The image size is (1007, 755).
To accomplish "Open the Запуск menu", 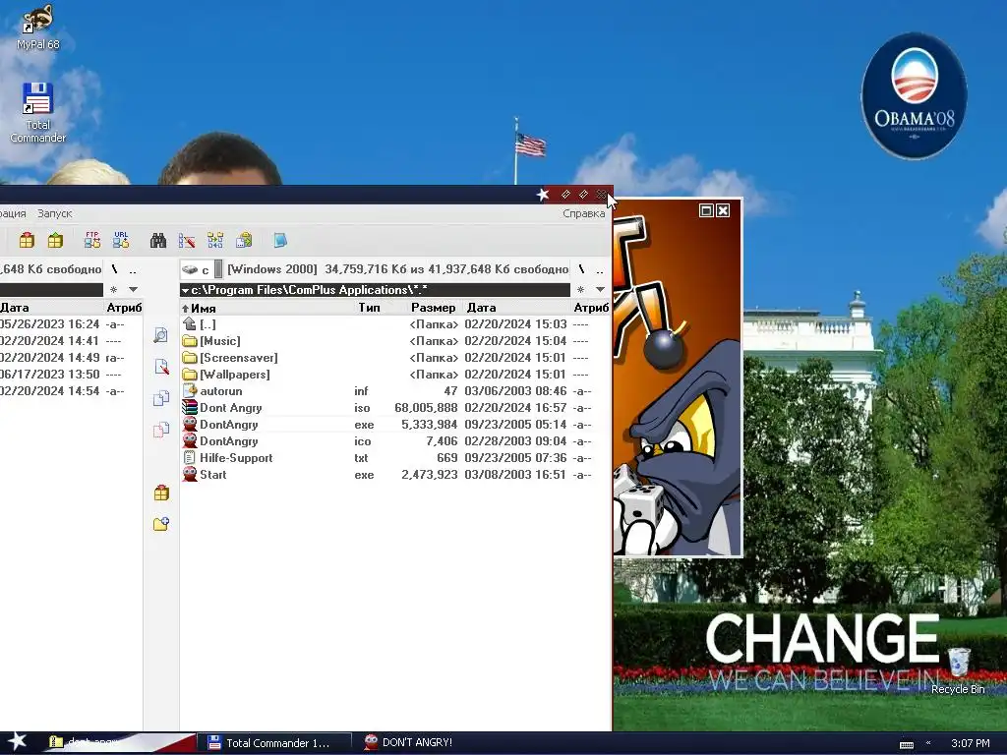I will pyautogui.click(x=55, y=213).
